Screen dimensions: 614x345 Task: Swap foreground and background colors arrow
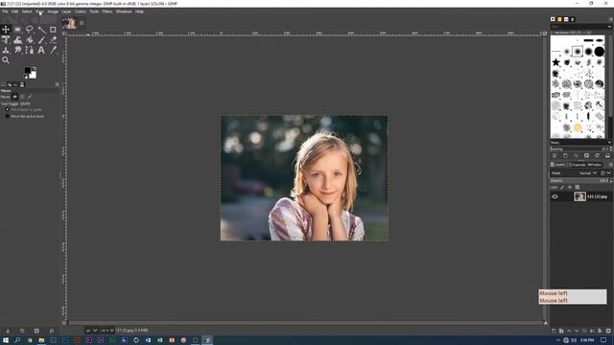click(x=35, y=68)
